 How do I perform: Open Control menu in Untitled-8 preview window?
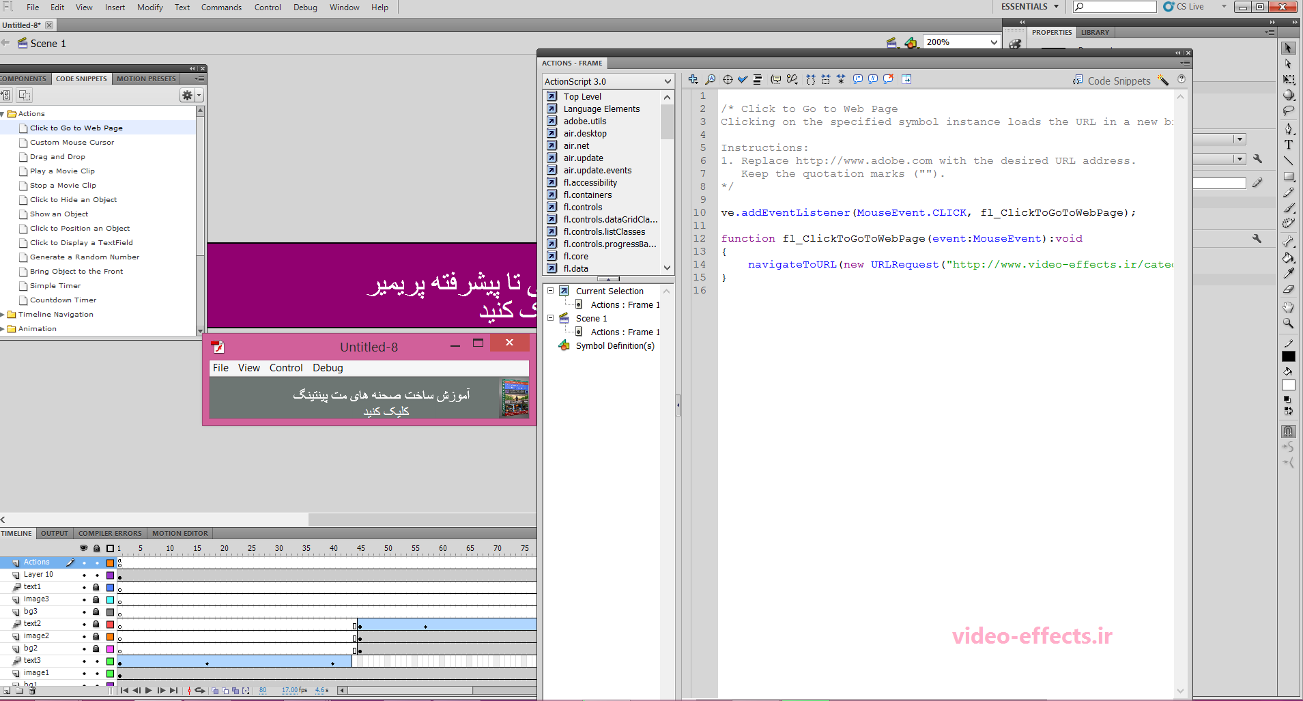click(286, 368)
